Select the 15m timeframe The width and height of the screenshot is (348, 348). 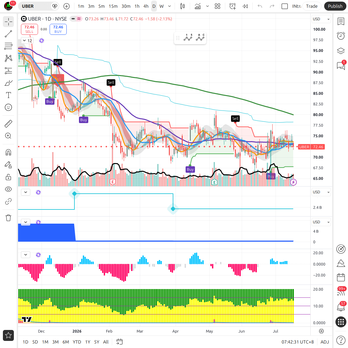tap(113, 6)
